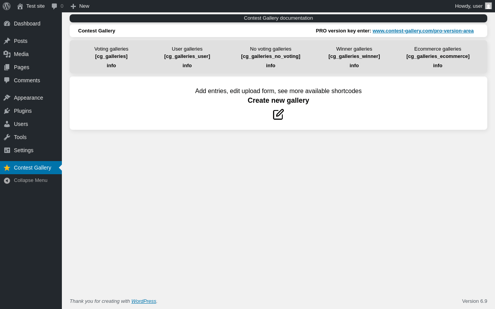This screenshot has height=309, width=495.
Task: Select the Plugins menu item
Action: point(31,111)
